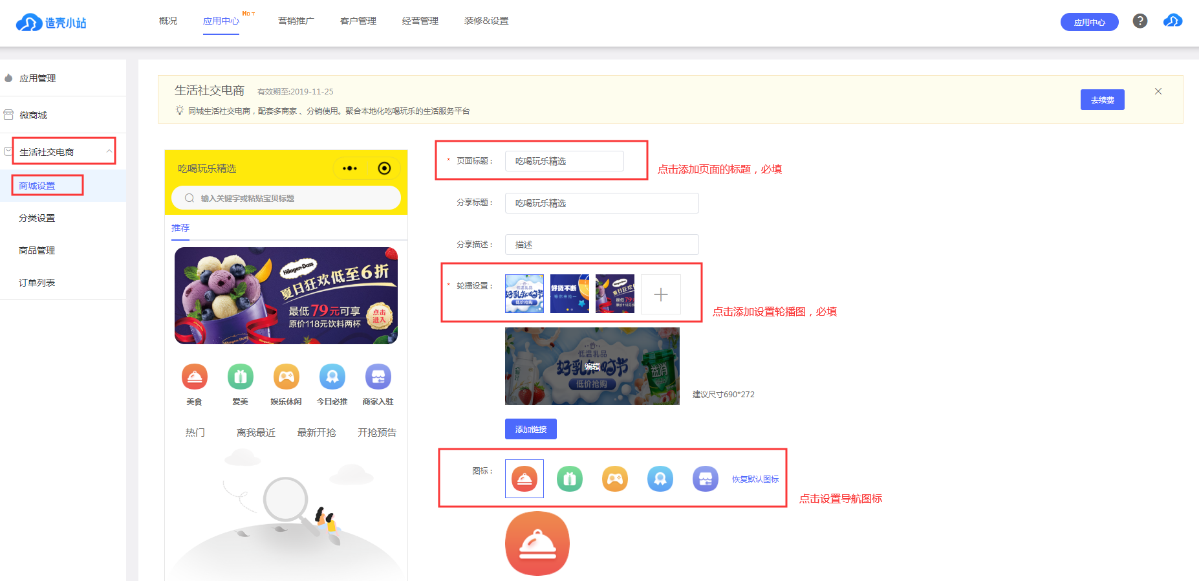Tap the 商家入驻 icon in phone preview
This screenshot has height=581, width=1199.
(x=378, y=377)
